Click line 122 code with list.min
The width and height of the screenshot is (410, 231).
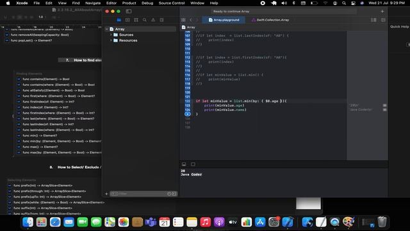pos(241,101)
